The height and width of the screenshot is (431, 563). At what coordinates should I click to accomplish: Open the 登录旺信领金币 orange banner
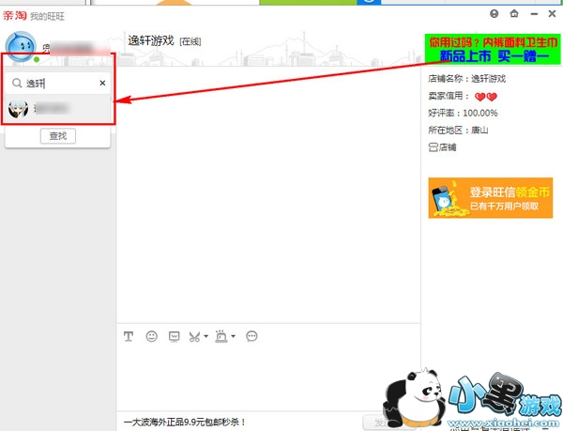click(x=491, y=197)
